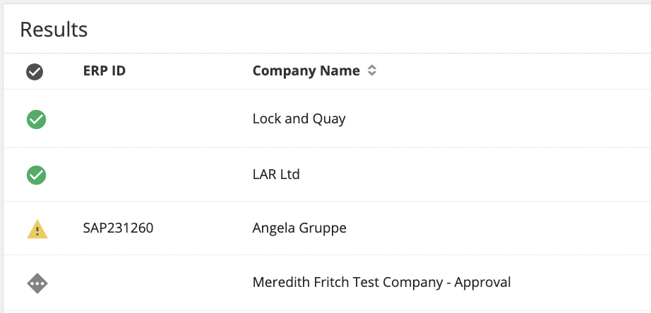Click green check icon beside Lock and Quay
This screenshot has width=651, height=313.
click(36, 119)
